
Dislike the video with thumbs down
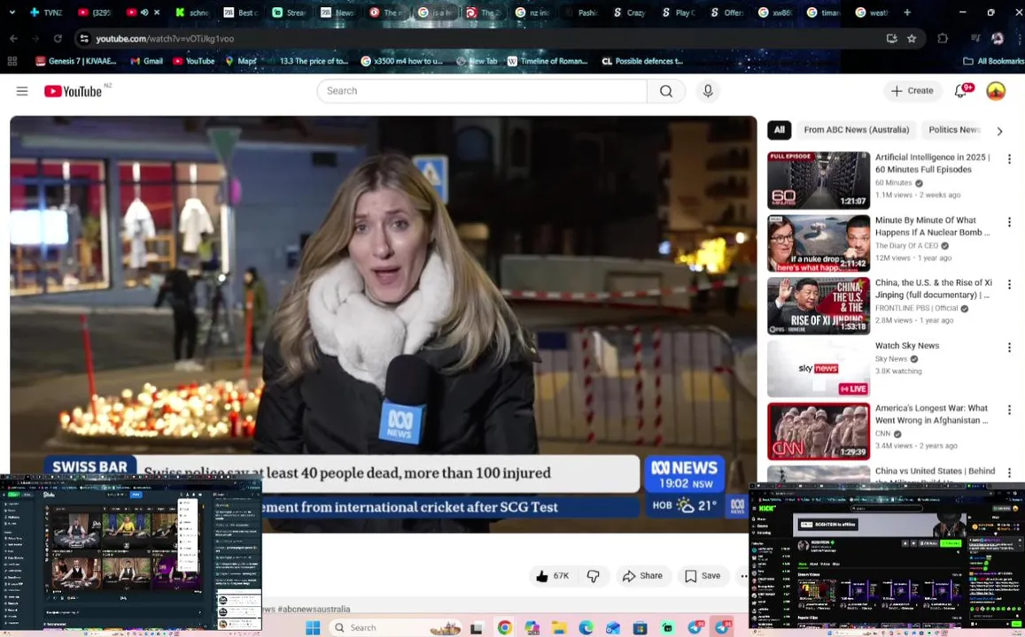click(593, 576)
